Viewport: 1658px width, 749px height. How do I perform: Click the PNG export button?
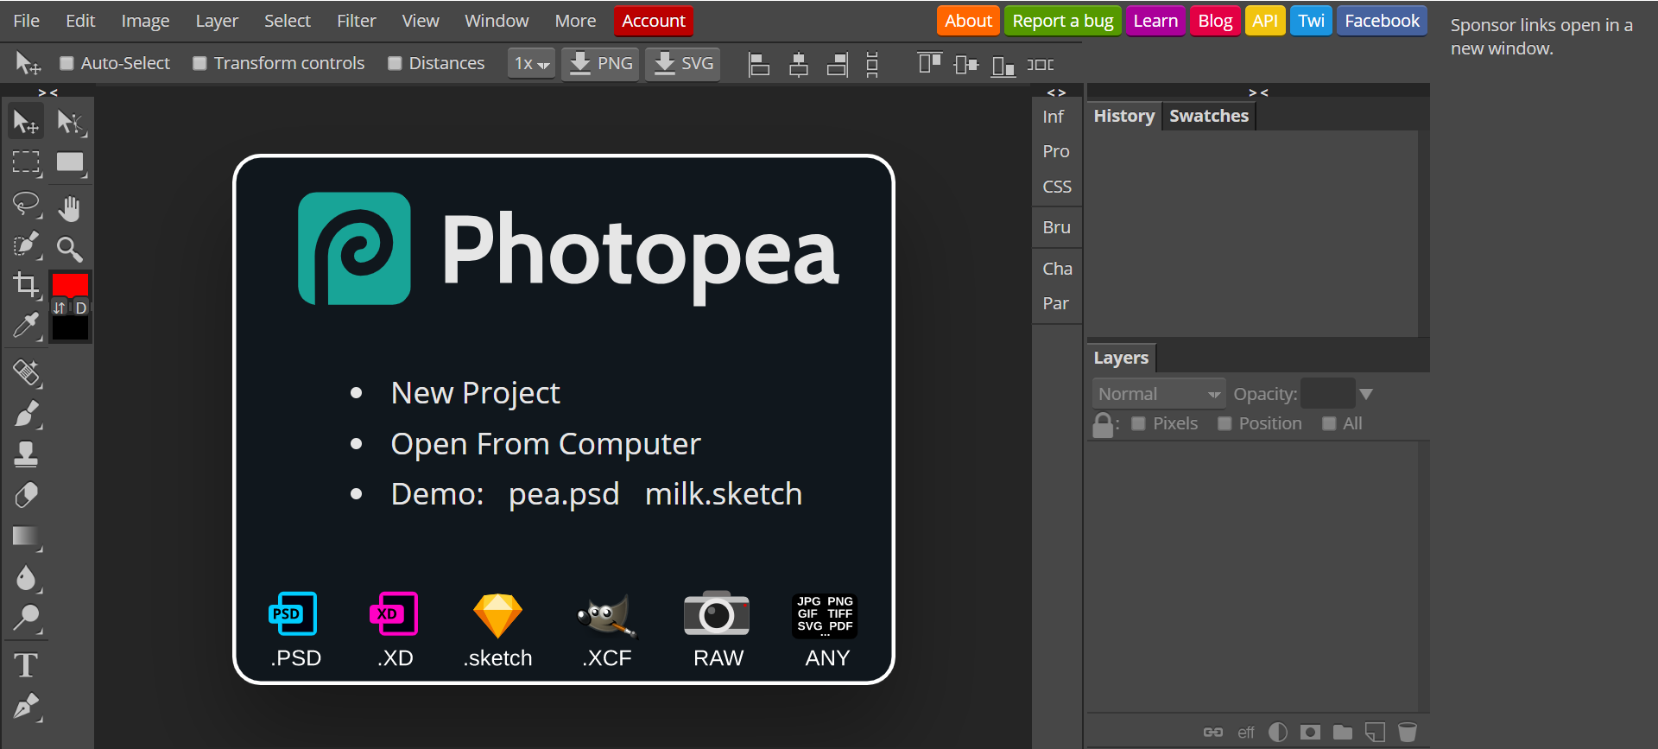601,63
